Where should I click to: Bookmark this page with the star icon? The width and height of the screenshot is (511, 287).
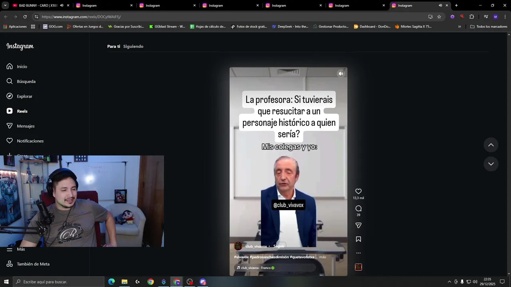[x=439, y=17]
